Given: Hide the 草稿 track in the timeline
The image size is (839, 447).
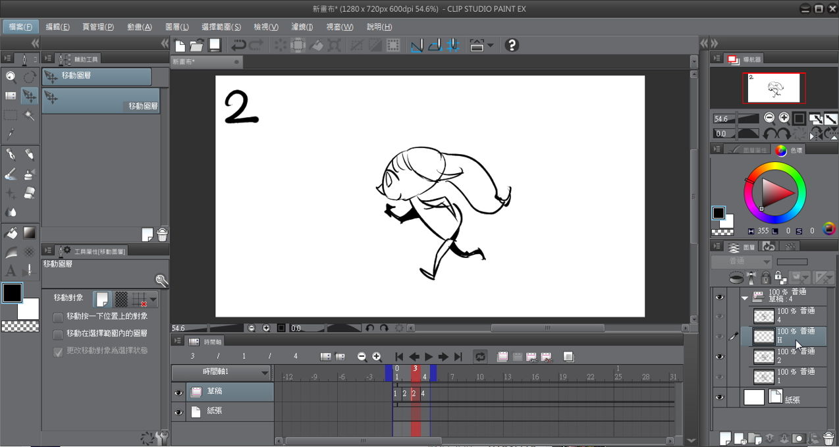Looking at the screenshot, I should 178,393.
